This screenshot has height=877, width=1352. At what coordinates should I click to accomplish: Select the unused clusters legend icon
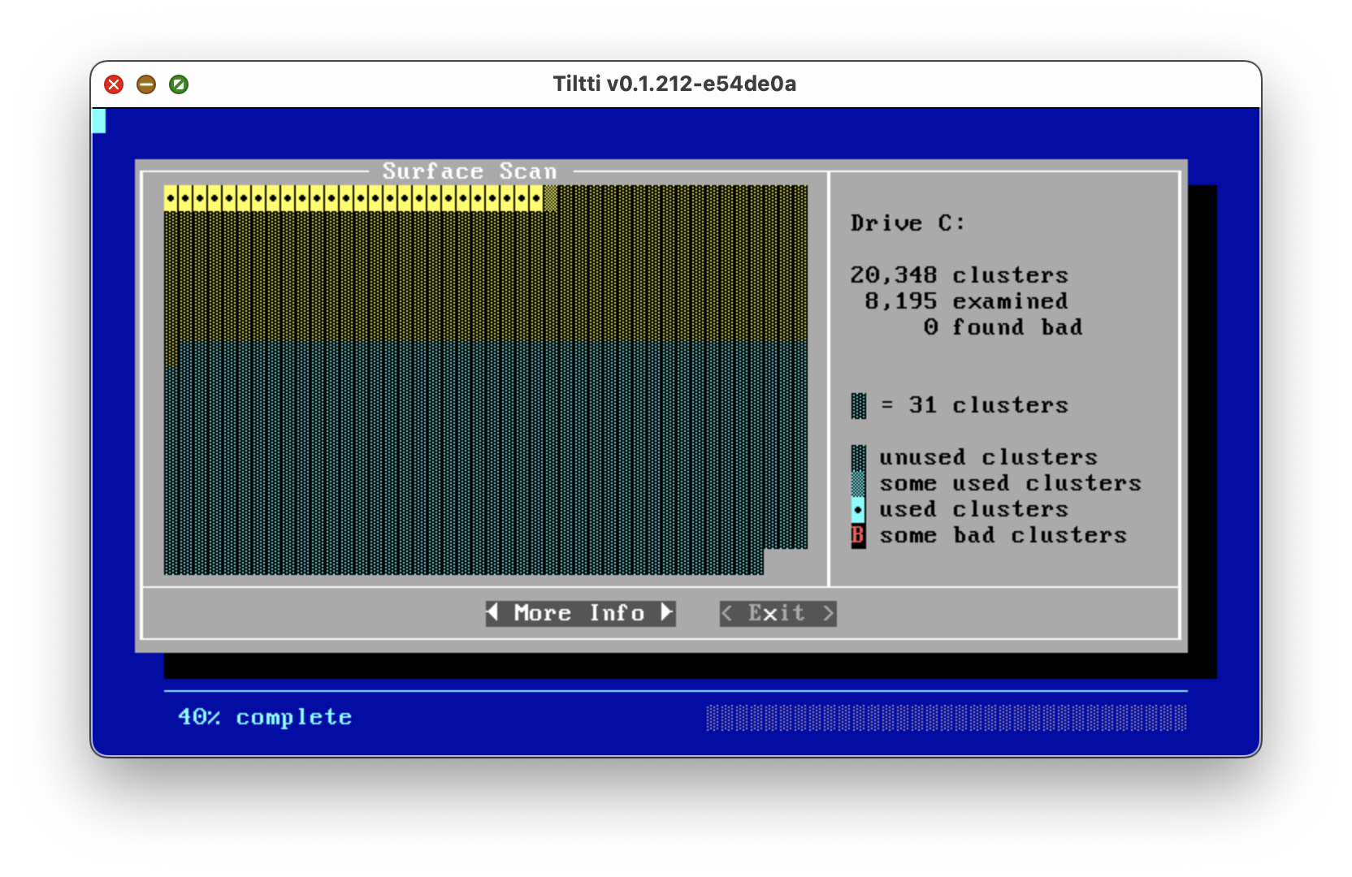(858, 457)
